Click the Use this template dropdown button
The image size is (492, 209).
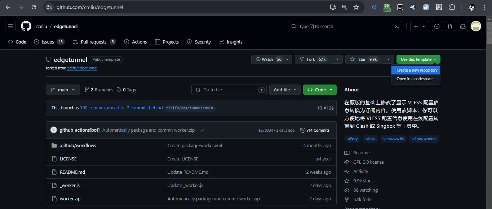click(418, 59)
